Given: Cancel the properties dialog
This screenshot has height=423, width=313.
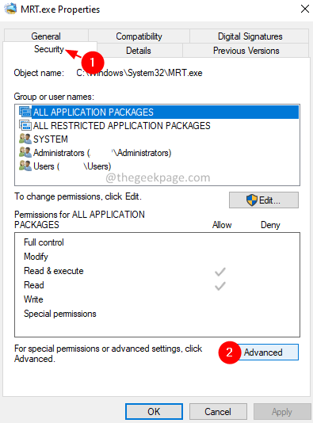Looking at the screenshot, I should pyautogui.click(x=218, y=412).
